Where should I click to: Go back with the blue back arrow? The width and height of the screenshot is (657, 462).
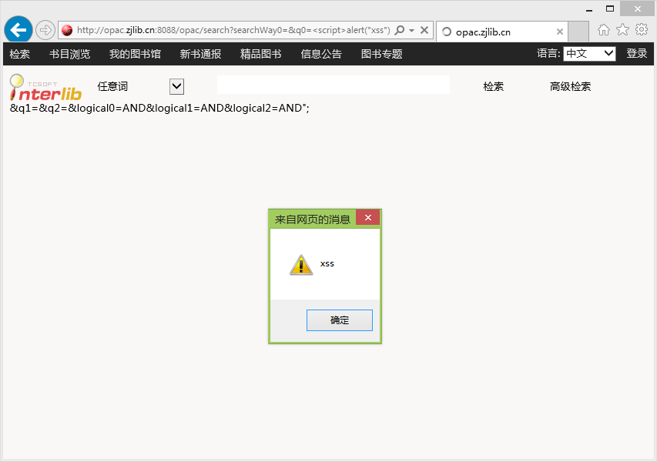18,30
